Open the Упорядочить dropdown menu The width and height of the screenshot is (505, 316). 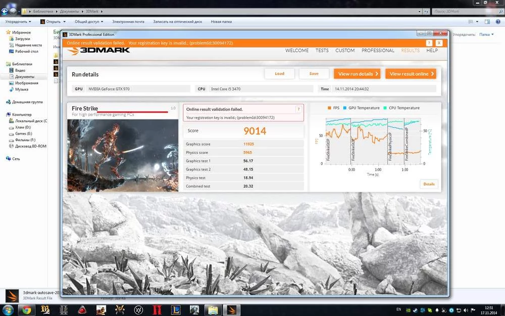tap(18, 22)
